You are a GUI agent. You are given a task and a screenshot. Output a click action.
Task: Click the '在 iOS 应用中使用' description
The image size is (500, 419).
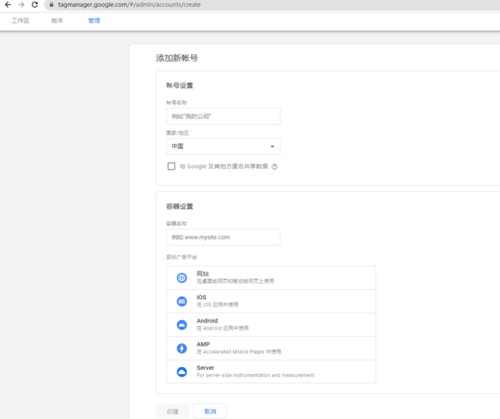coord(217,305)
